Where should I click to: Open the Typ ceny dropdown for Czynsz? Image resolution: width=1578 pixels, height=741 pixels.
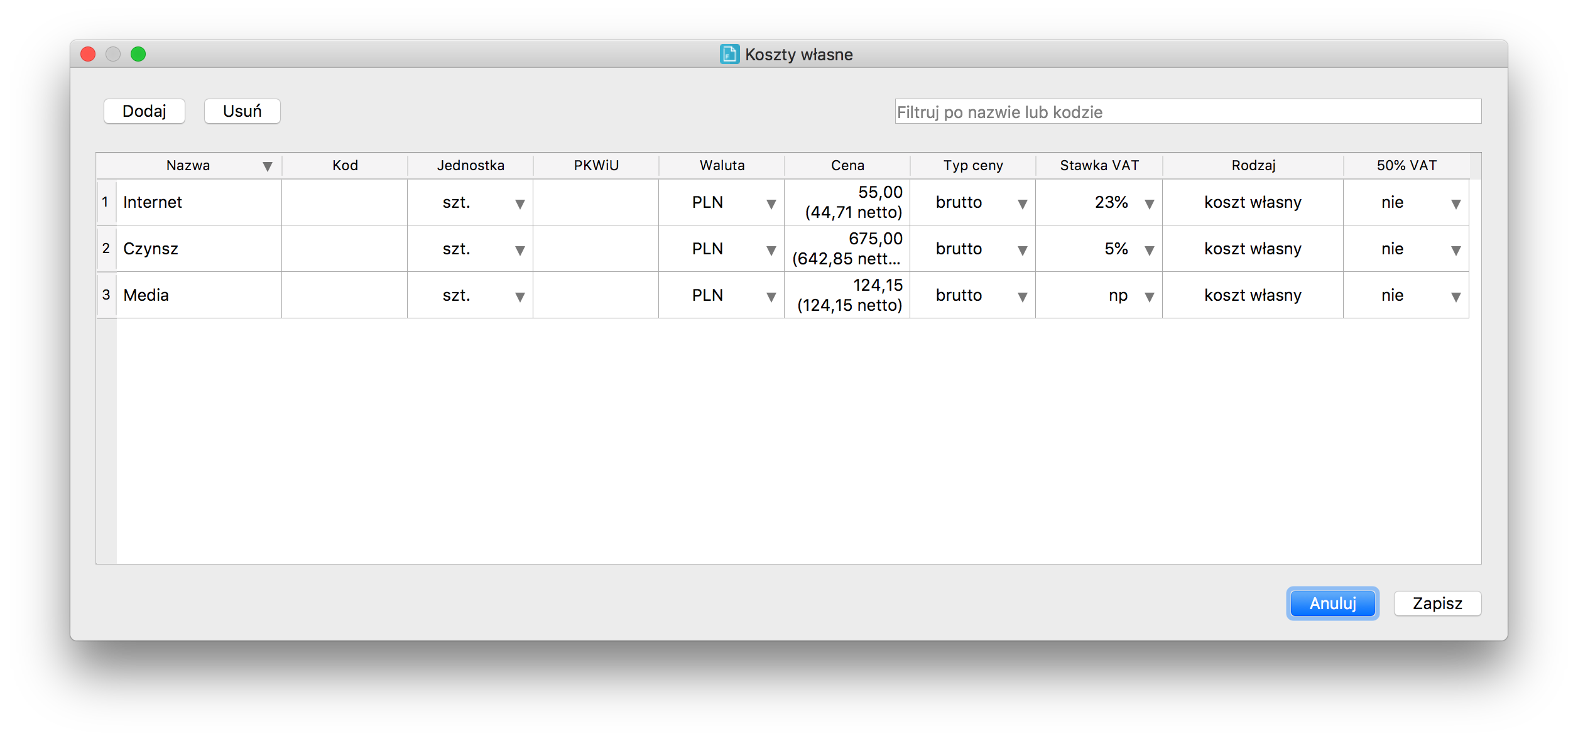1023,251
